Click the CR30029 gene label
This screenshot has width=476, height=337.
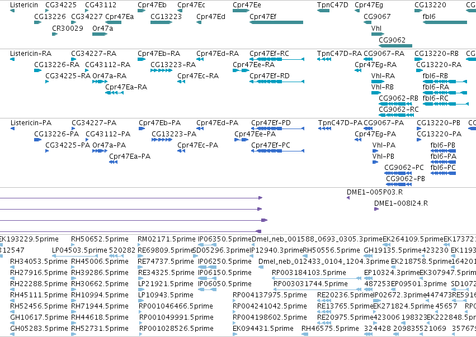[x=67, y=28]
